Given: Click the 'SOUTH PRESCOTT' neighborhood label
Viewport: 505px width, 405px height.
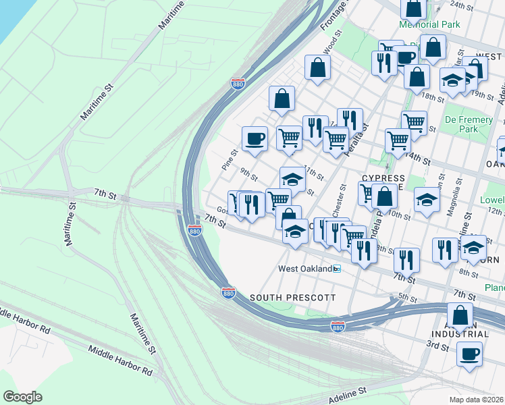Looking at the screenshot, I should coord(293,298).
